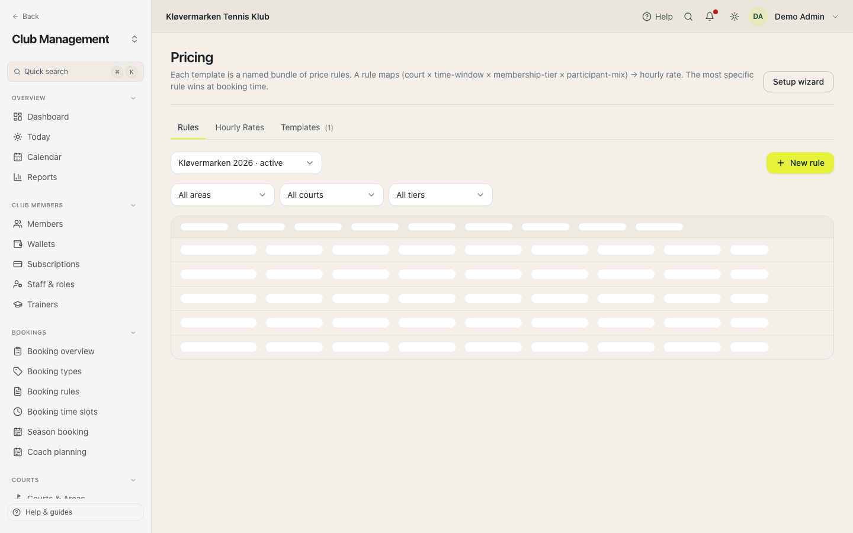
Task: Open Demo Admin account menu
Action: [x=794, y=17]
